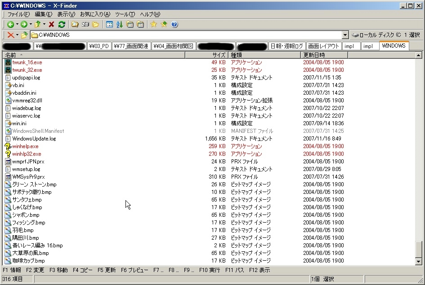
Task: Go up one folder level icon
Action: tap(37, 25)
